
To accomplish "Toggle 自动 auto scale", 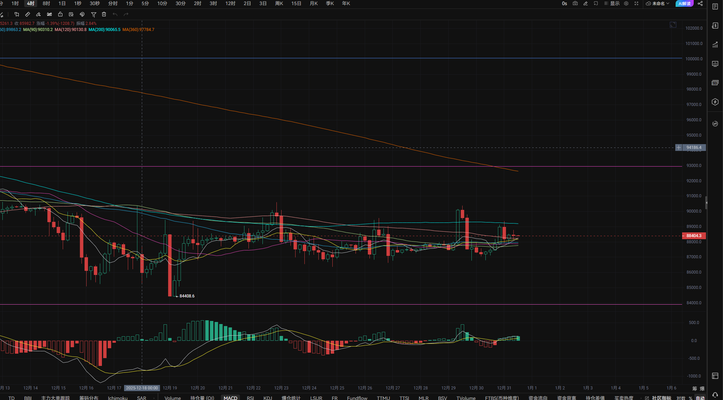I will (700, 398).
